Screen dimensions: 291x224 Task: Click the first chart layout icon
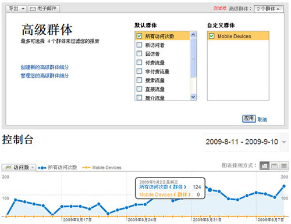264,166
